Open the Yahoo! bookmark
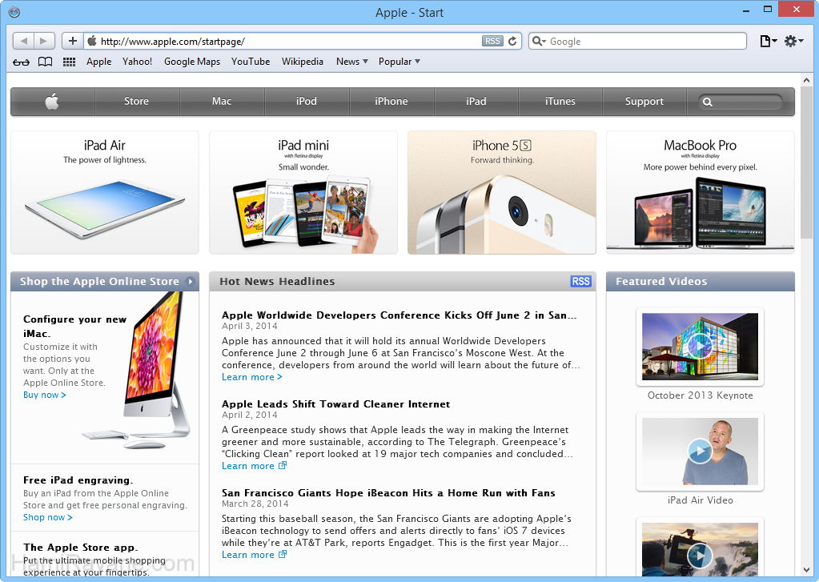 [x=138, y=62]
